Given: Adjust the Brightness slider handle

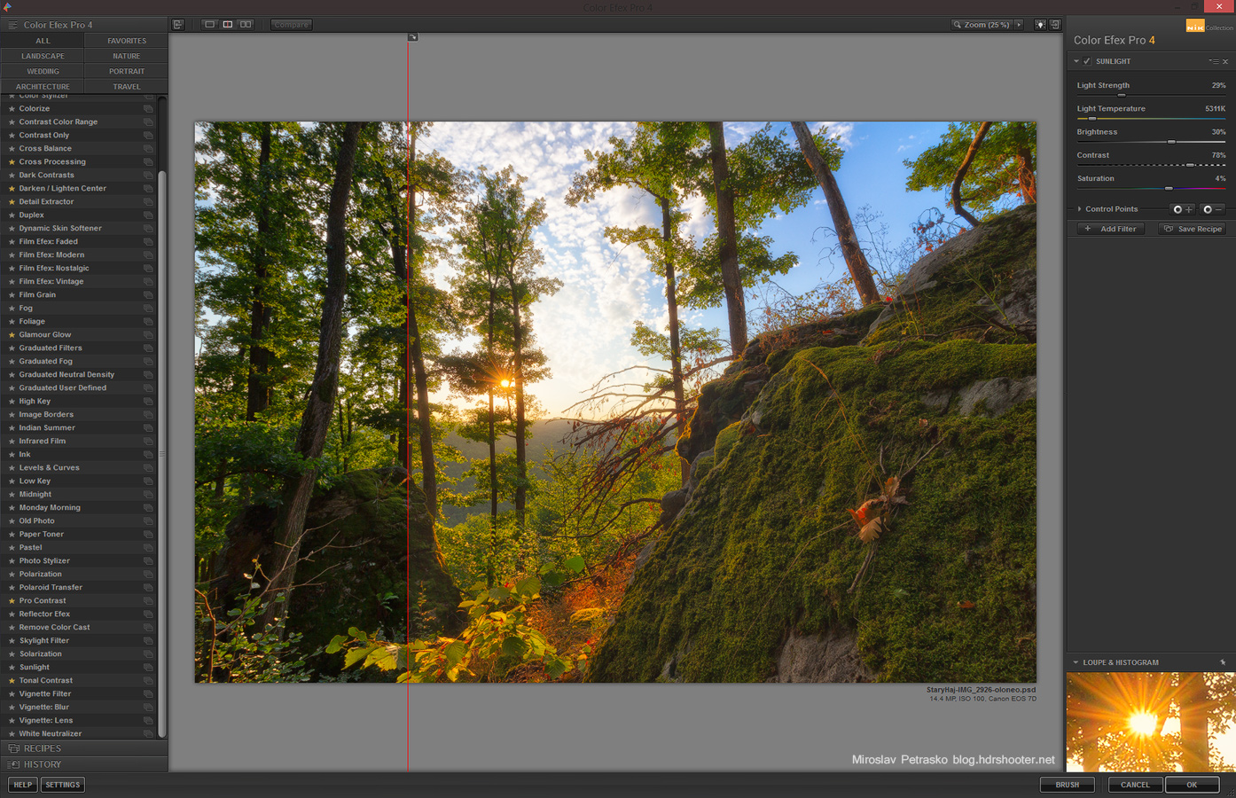Looking at the screenshot, I should (x=1171, y=142).
